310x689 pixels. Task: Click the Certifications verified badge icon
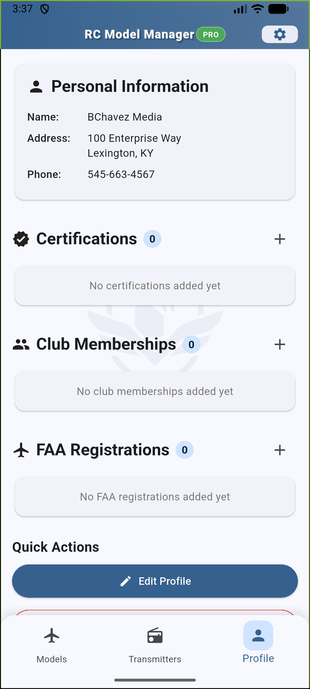(21, 239)
